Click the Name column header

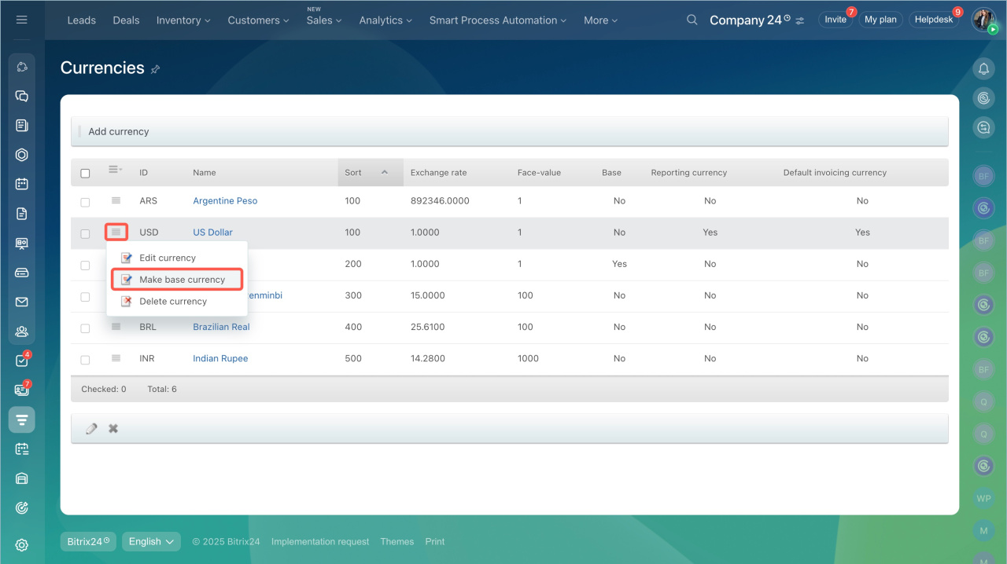[205, 172]
